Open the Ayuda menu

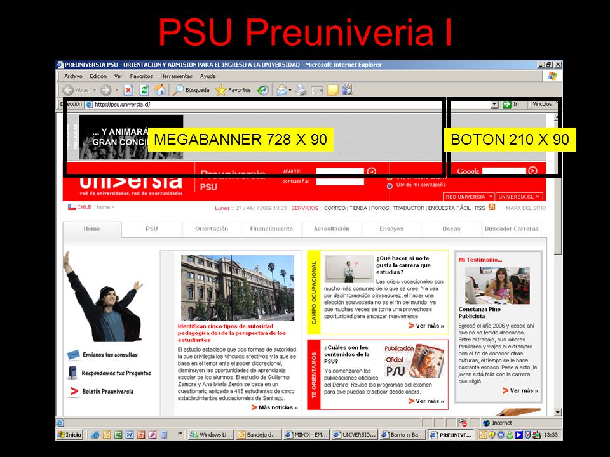(208, 76)
